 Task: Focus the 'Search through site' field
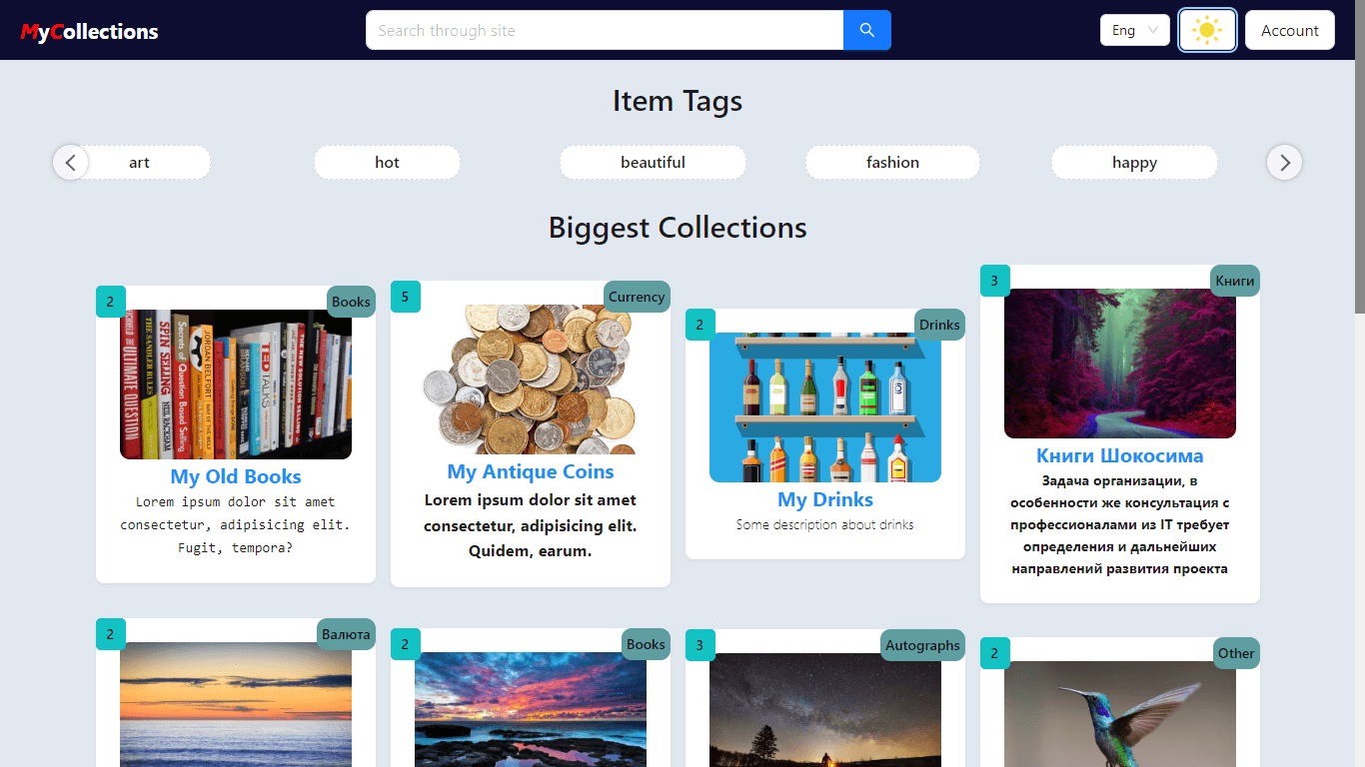click(x=605, y=30)
